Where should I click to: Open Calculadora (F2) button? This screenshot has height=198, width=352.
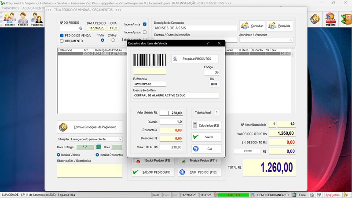point(207,125)
